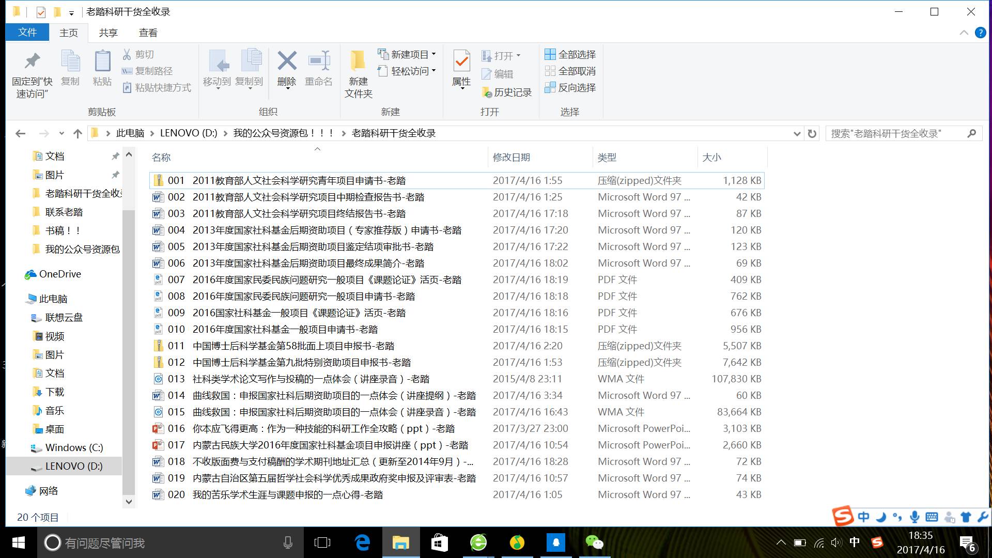
Task: Click Invert Selection (反向选择) option
Action: [570, 88]
